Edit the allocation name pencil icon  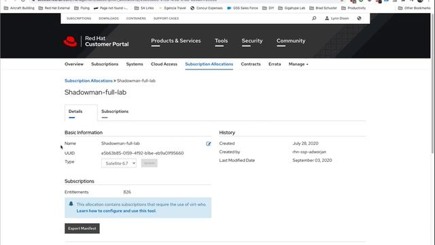(209, 144)
